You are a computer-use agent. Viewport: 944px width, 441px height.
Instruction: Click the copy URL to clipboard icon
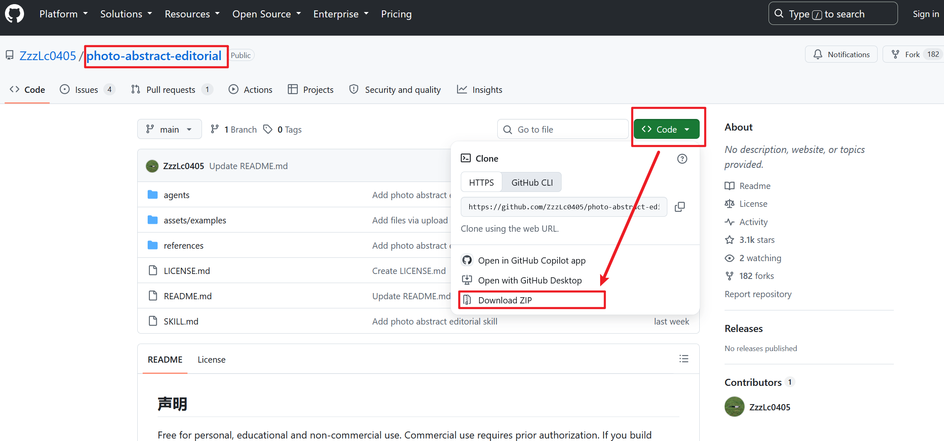[x=680, y=207]
